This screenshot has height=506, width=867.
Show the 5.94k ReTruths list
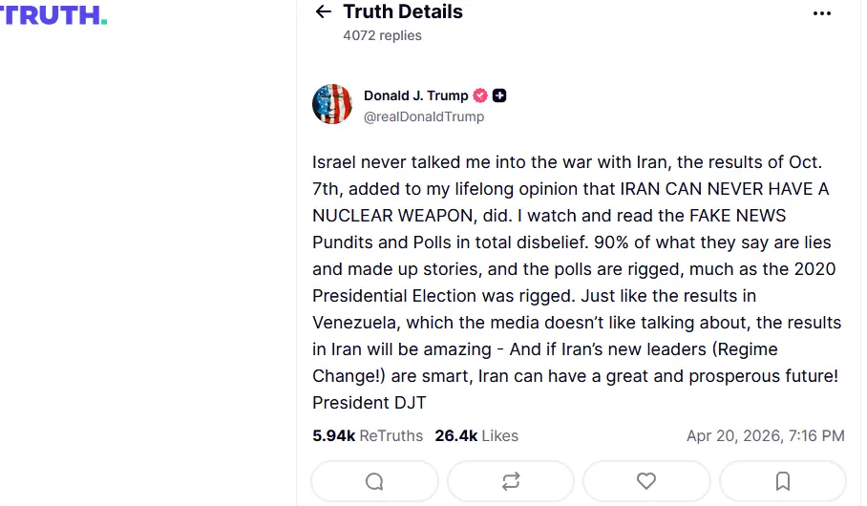point(368,435)
